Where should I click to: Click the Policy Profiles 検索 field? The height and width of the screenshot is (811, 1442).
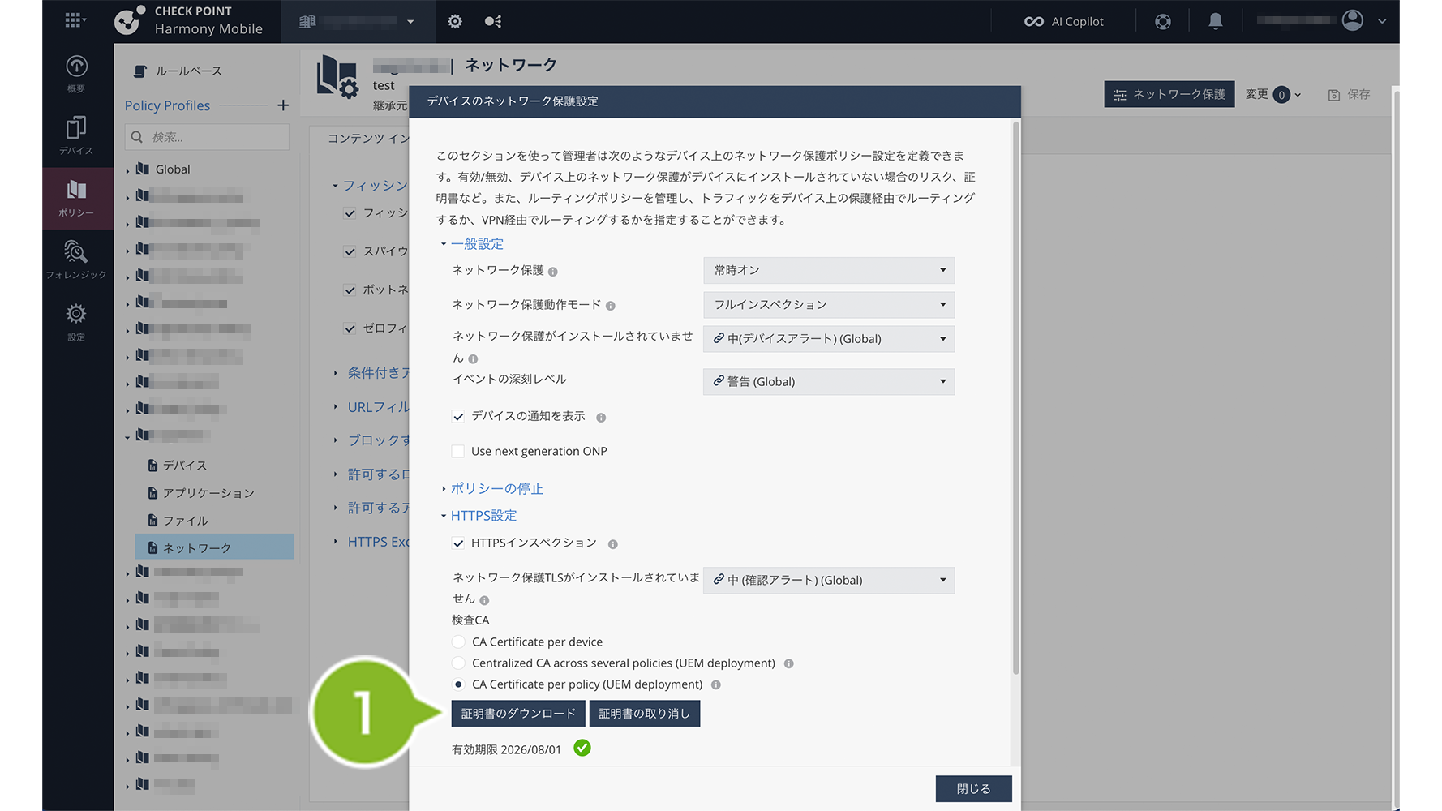(215, 137)
